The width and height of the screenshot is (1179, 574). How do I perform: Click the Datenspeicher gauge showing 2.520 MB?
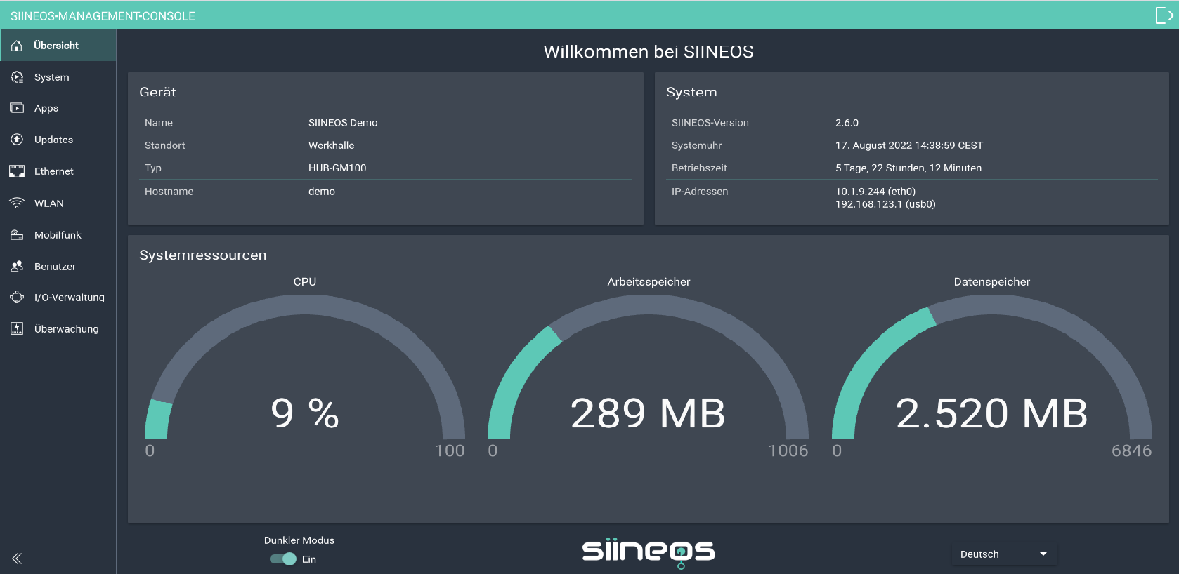tap(992, 367)
